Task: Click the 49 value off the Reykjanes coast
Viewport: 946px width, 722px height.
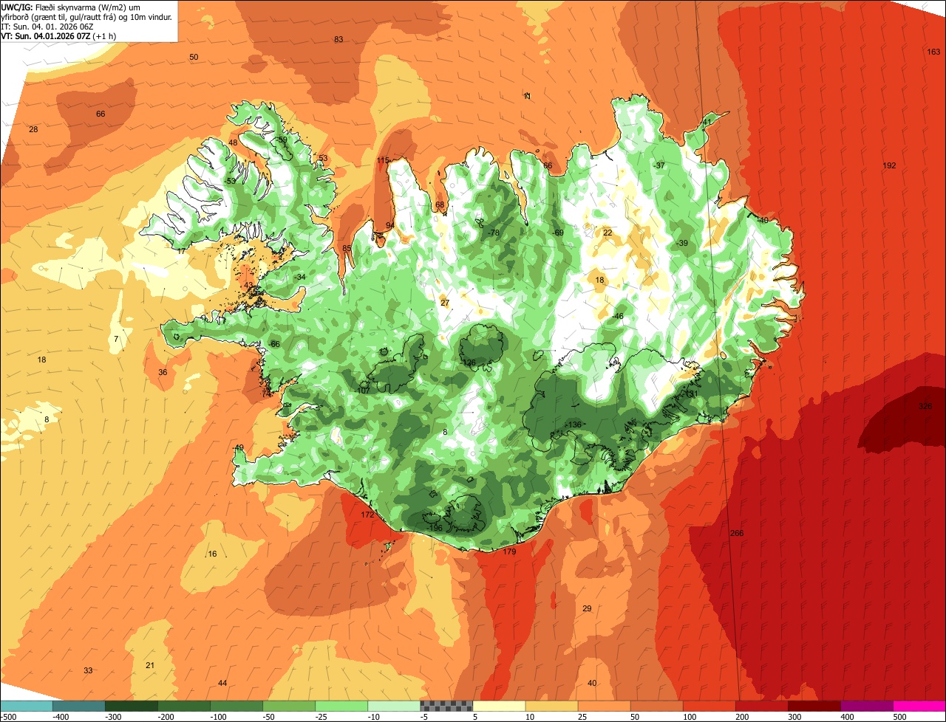Action: click(239, 447)
